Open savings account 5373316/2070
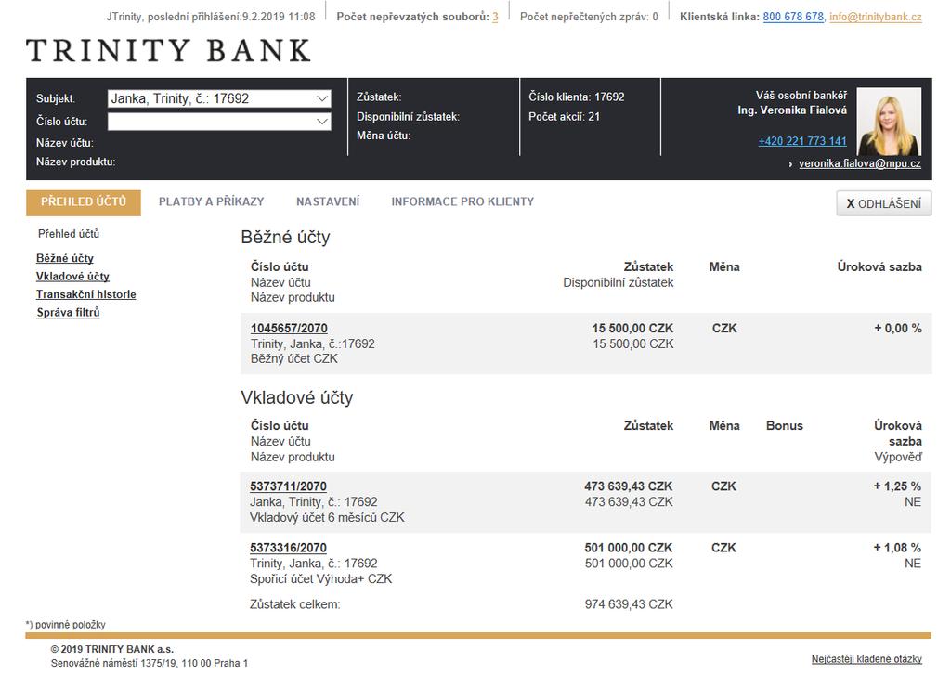The image size is (951, 674). pyautogui.click(x=288, y=548)
